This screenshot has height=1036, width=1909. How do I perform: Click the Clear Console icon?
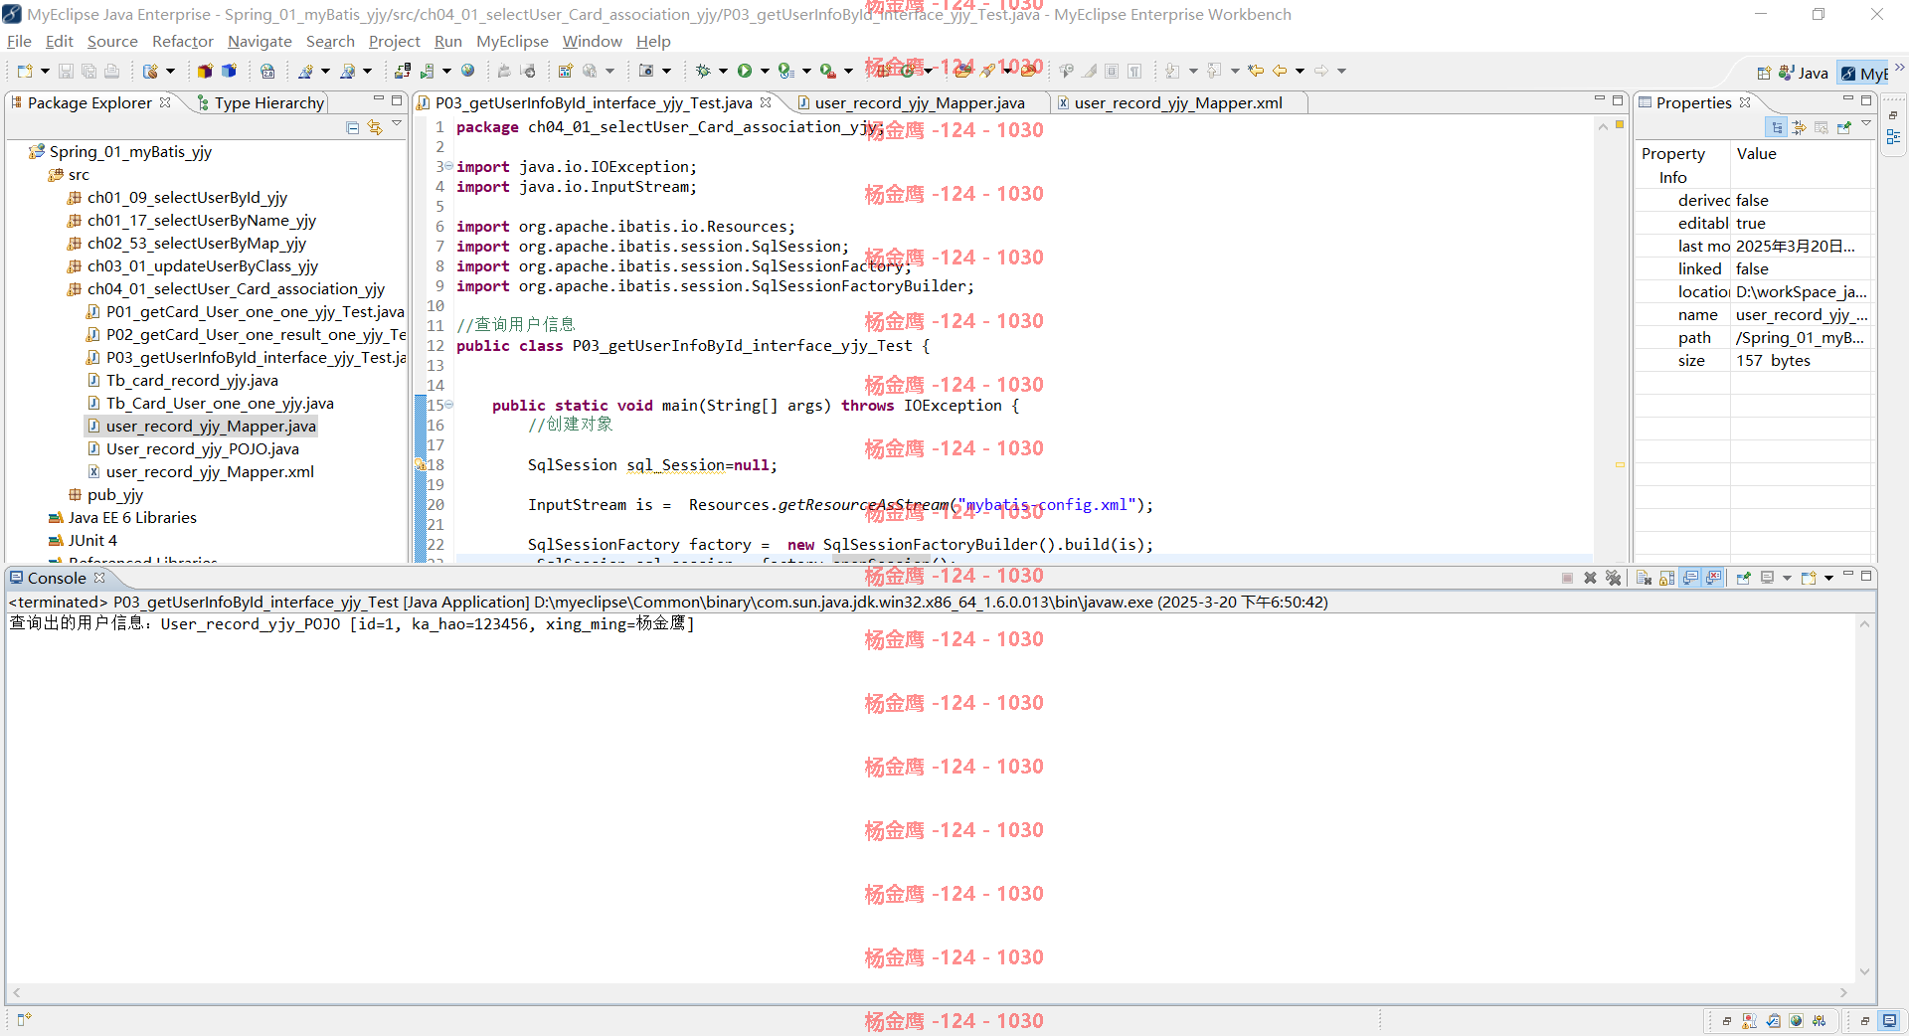(1644, 578)
